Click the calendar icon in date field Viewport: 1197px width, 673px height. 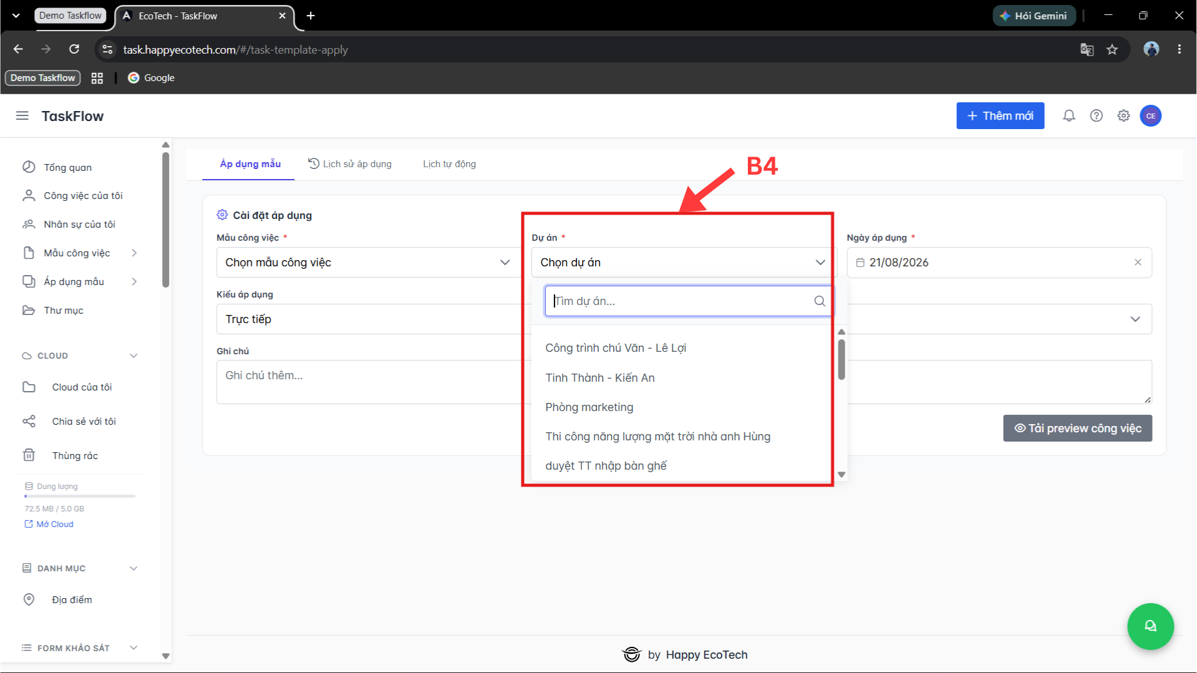[860, 263]
